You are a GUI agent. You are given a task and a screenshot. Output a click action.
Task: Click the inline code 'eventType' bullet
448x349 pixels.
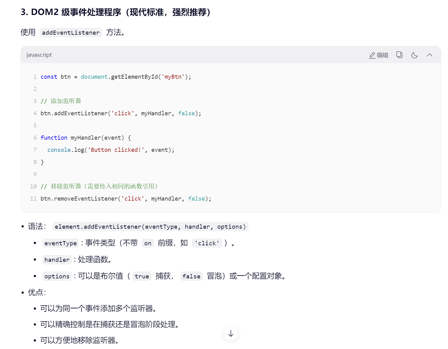61,243
